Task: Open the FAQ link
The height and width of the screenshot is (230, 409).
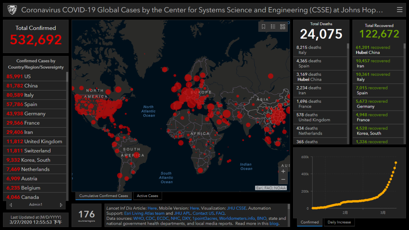Action: point(220,213)
